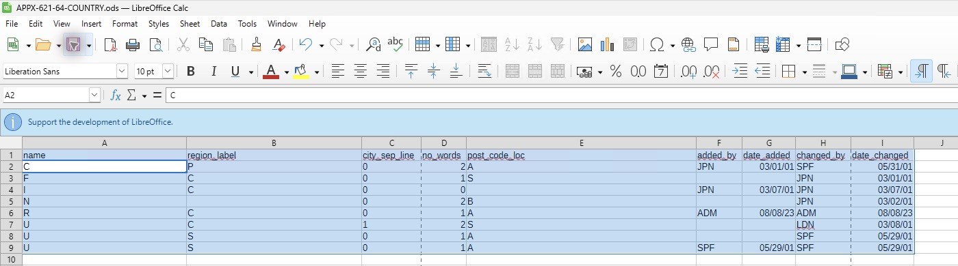
Task: Click the Headers and Footers icon
Action: point(734,45)
